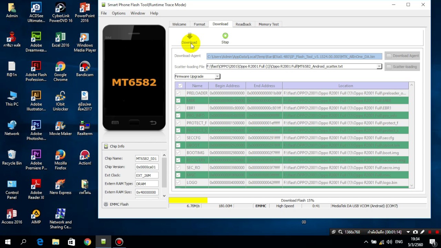
Task: Open Excel 2016 desktop shortcut
Action: point(61,40)
